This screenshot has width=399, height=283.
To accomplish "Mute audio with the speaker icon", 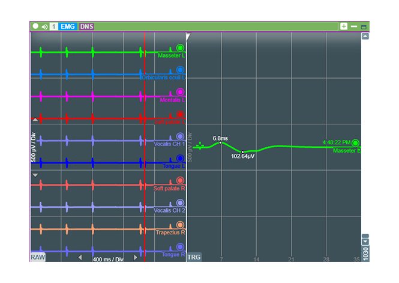I will 44,26.
